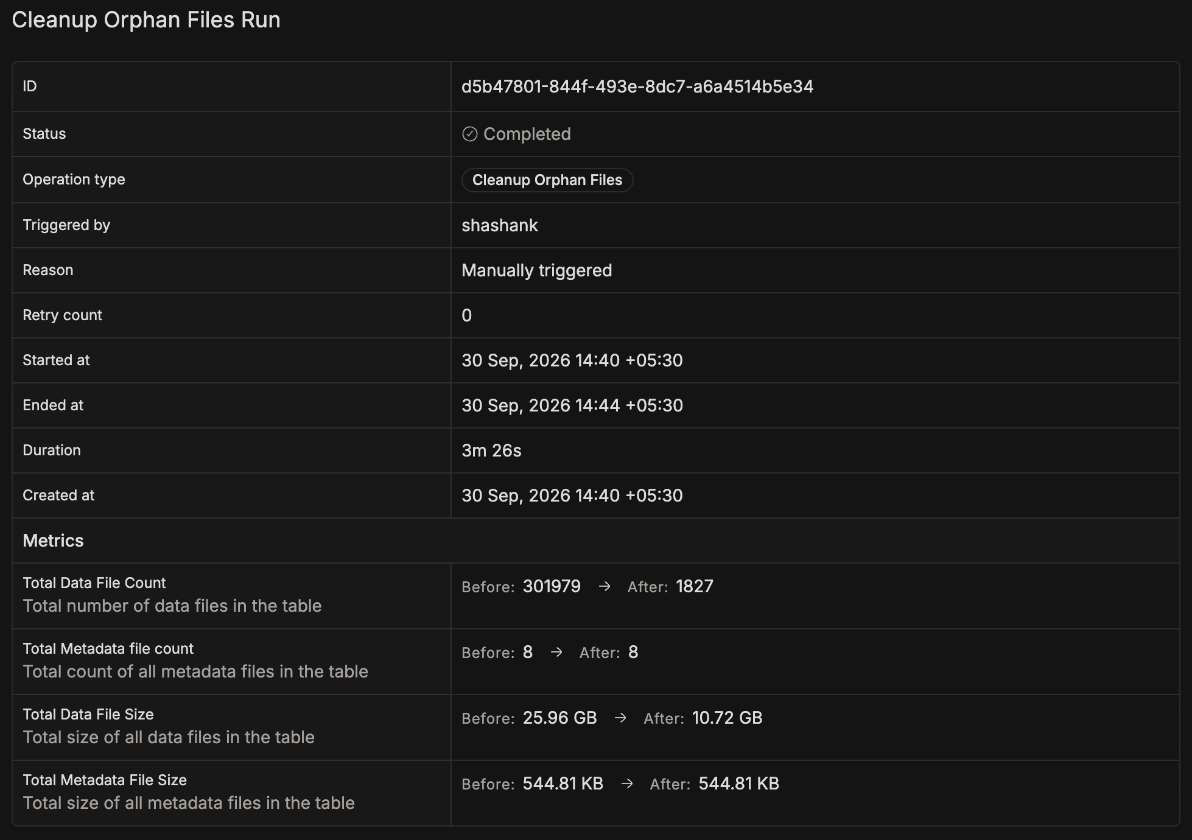Screen dimensions: 1192x840
Task: Click the 'Completed' status text
Action: pyautogui.click(x=527, y=134)
